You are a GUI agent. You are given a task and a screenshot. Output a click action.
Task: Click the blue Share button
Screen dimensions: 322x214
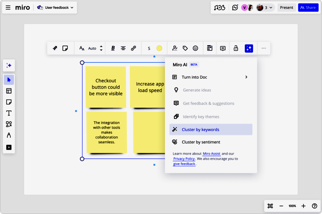pos(308,8)
